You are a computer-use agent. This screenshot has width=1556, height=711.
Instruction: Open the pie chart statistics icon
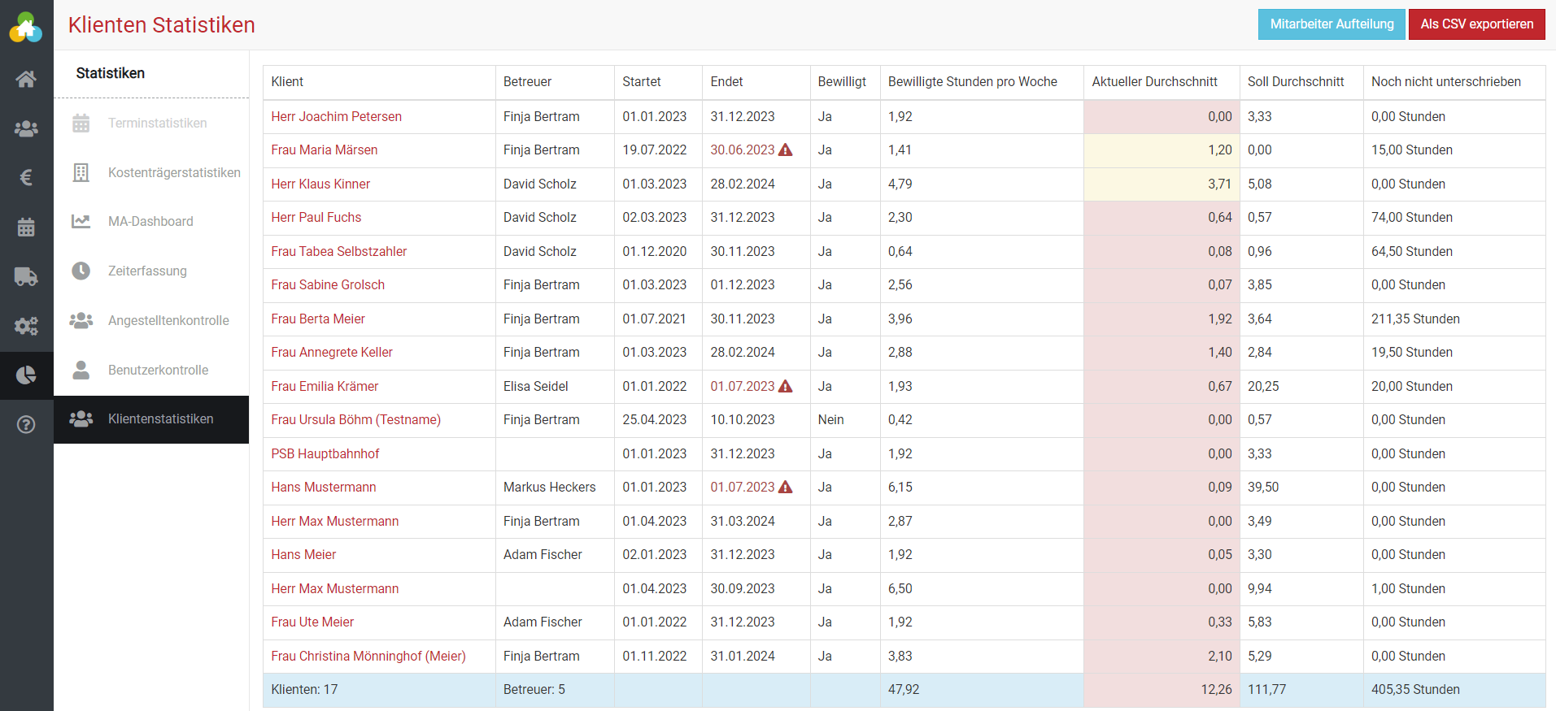click(x=26, y=375)
